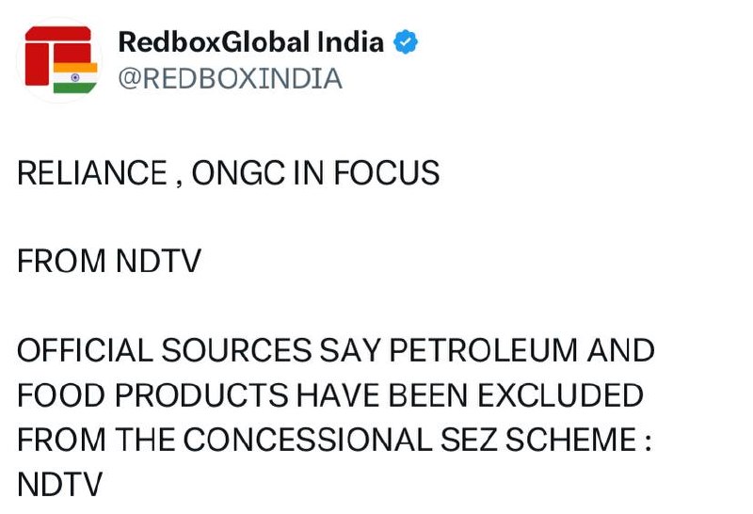
Task: Click the word SAY in the tweet
Action: (x=348, y=351)
